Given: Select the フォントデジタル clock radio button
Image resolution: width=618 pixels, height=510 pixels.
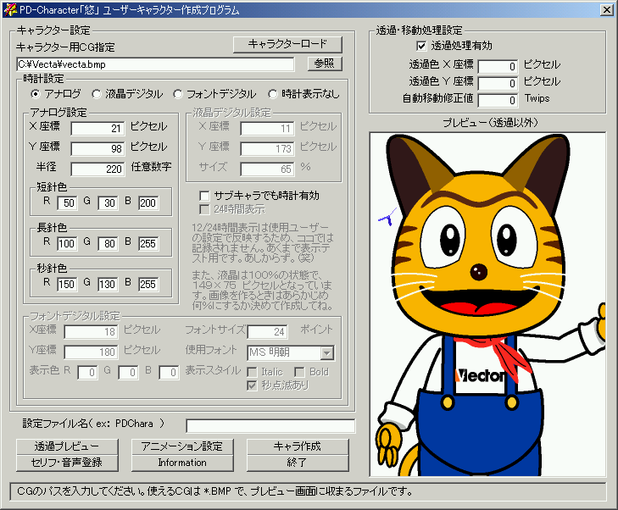Looking at the screenshot, I should [x=178, y=94].
